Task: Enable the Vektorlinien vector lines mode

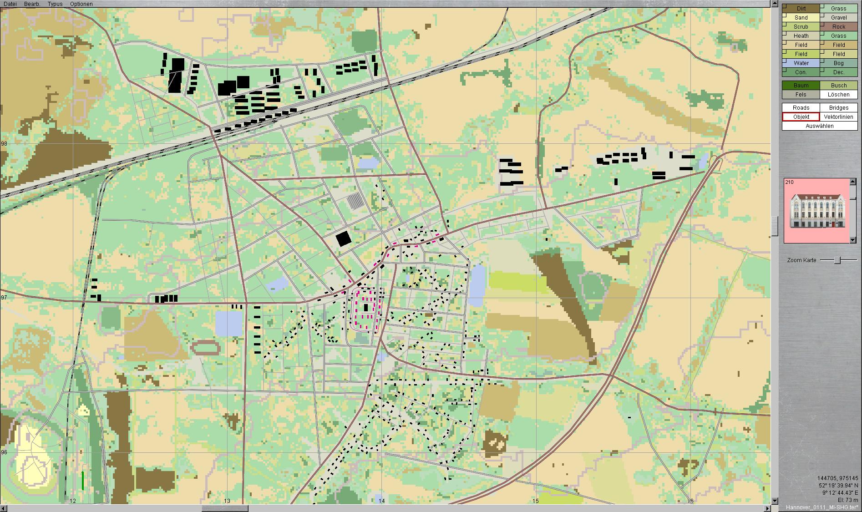Action: pyautogui.click(x=838, y=117)
